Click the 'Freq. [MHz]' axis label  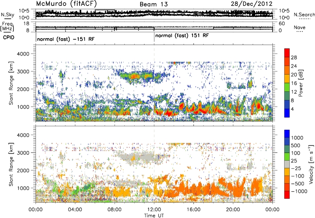point(7,27)
